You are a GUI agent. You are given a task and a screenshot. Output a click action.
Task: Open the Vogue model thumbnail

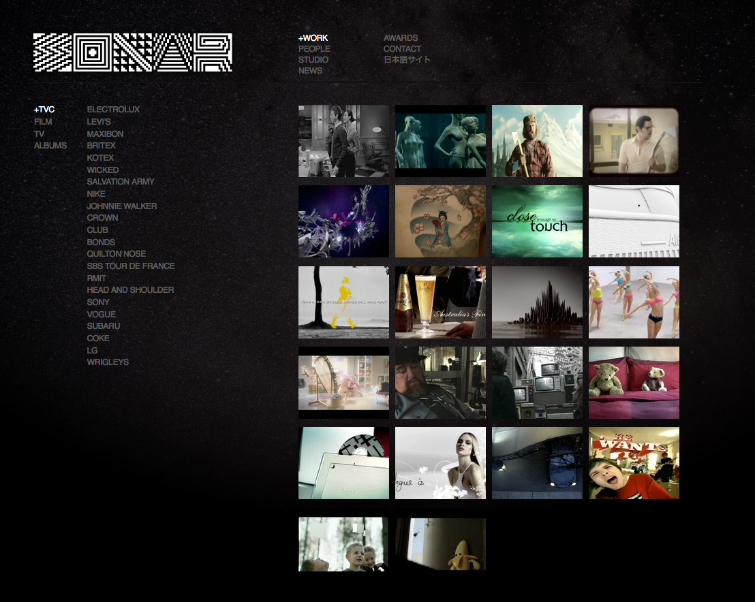[441, 463]
